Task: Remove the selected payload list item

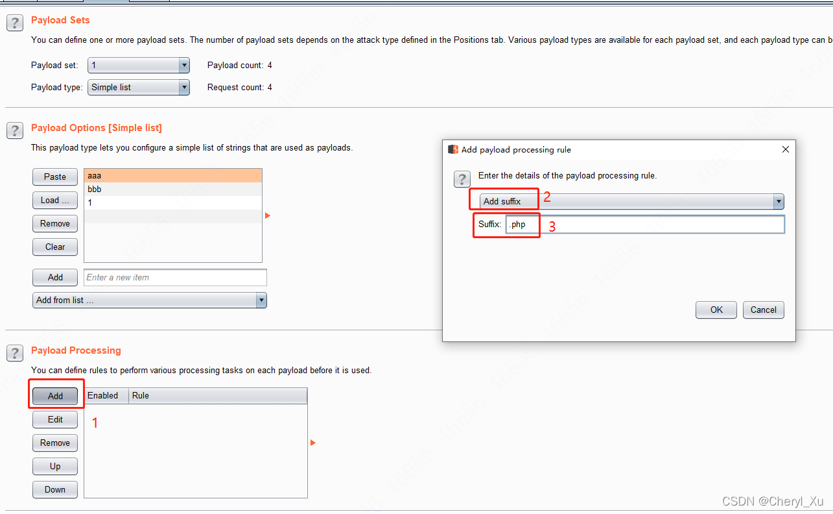Action: (x=55, y=223)
